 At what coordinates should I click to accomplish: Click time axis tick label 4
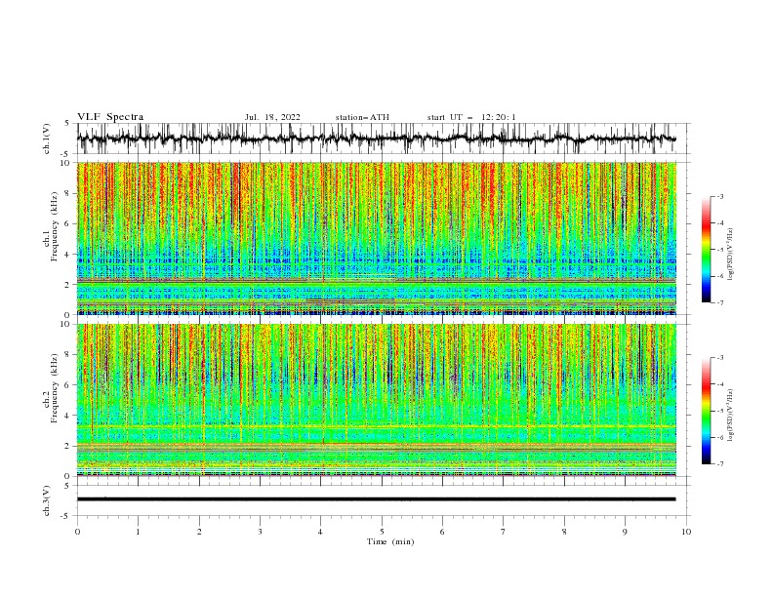(x=321, y=532)
